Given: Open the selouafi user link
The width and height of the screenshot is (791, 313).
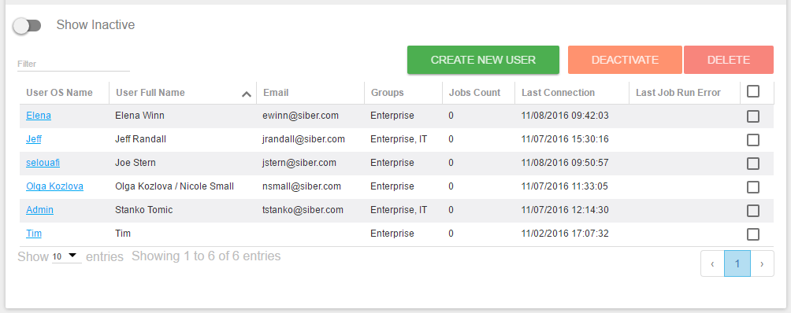Looking at the screenshot, I should [43, 163].
